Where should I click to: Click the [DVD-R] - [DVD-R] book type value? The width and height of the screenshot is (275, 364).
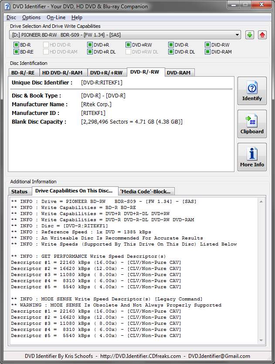point(103,96)
